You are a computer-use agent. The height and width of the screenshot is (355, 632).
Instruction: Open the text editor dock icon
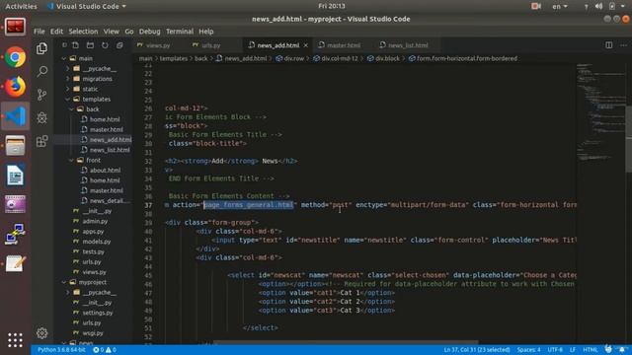point(16,263)
